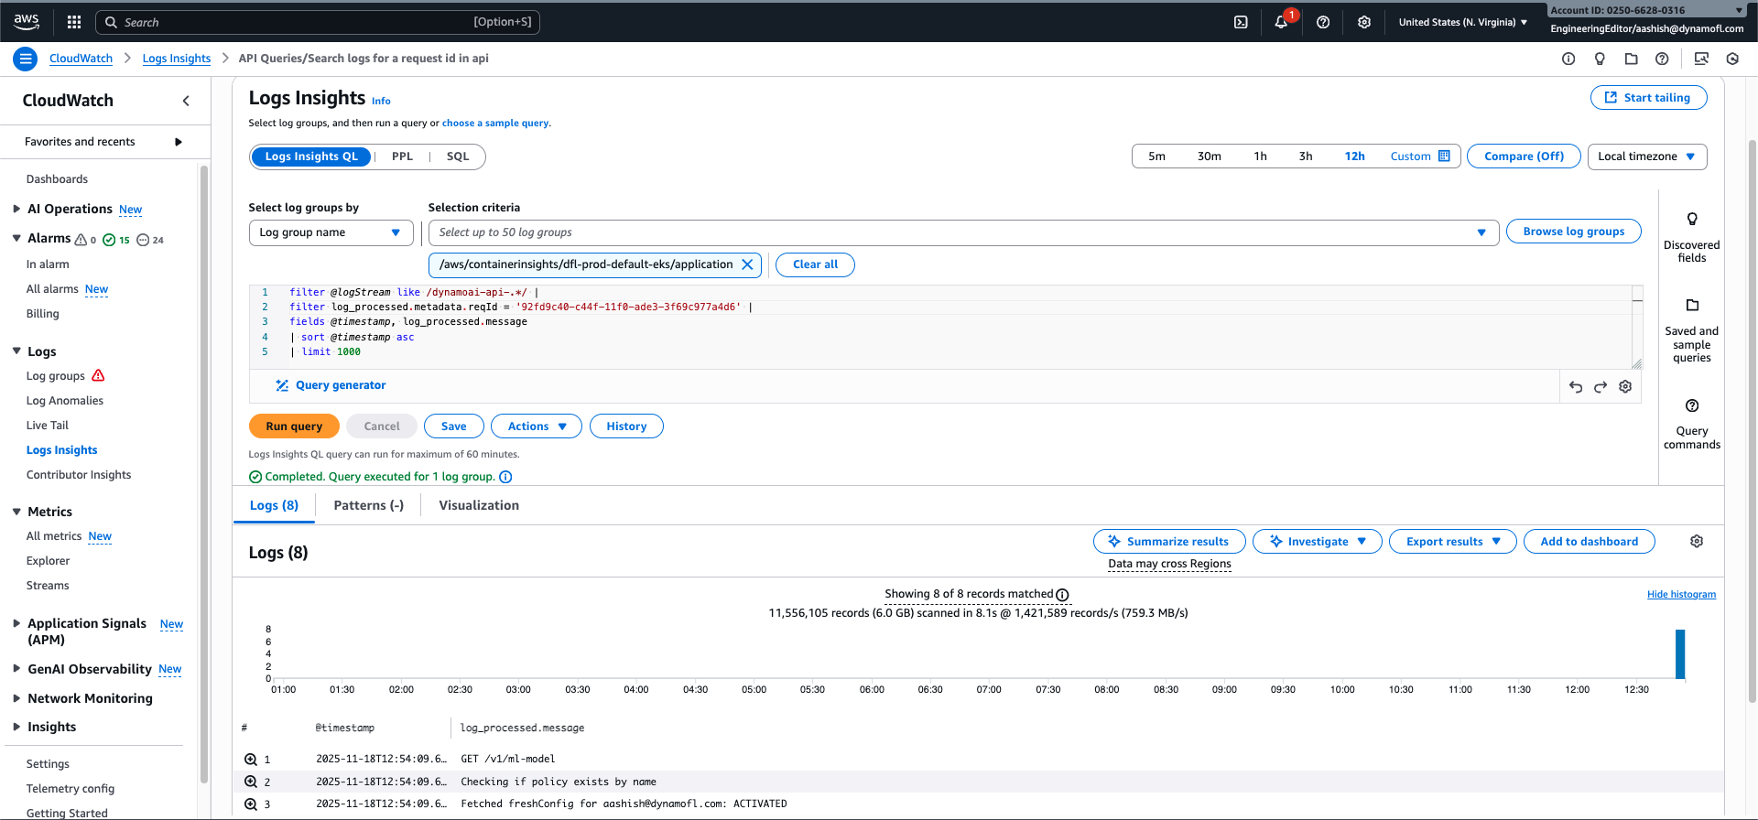Screen dimensions: 1758x820
Task: Switch query language to PPL
Action: pos(402,156)
